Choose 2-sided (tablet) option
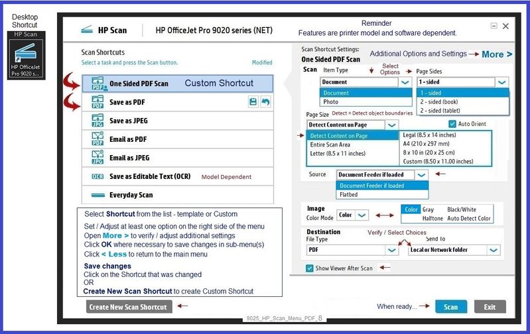 [x=463, y=111]
